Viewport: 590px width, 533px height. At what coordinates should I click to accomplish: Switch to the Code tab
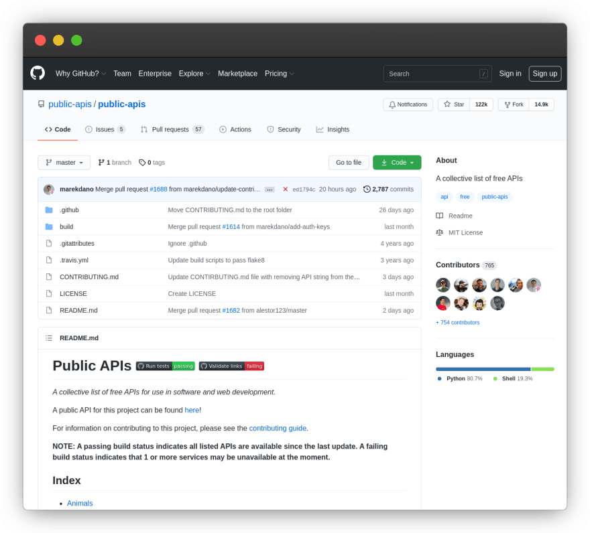pyautogui.click(x=58, y=129)
